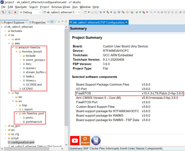
Task: Click the Save icon in the toolbar
Action: pos(92,12)
